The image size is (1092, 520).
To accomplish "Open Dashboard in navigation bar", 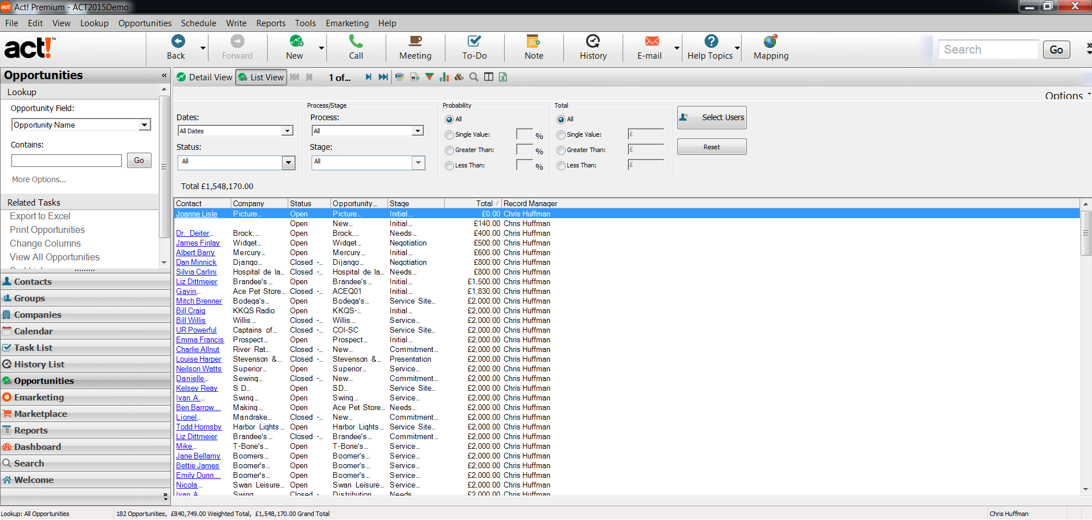I will pyautogui.click(x=85, y=447).
